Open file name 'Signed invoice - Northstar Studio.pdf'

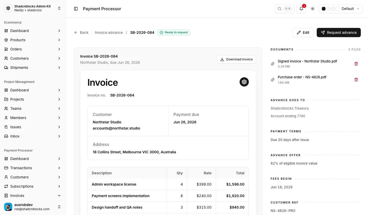point(307,61)
